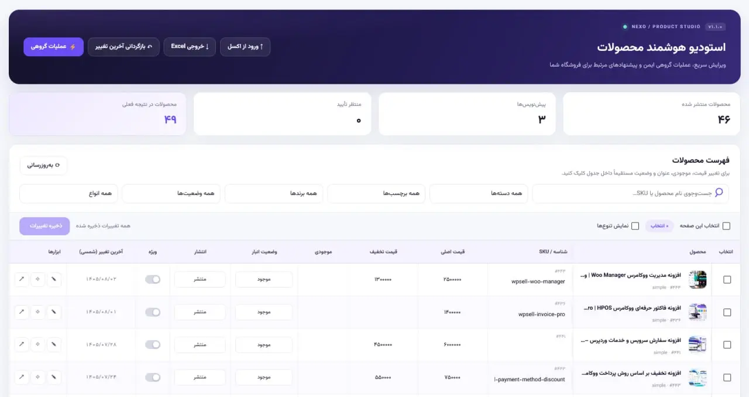This screenshot has width=749, height=397.
Task: Open the همه انواع type filter
Action: [x=68, y=193]
